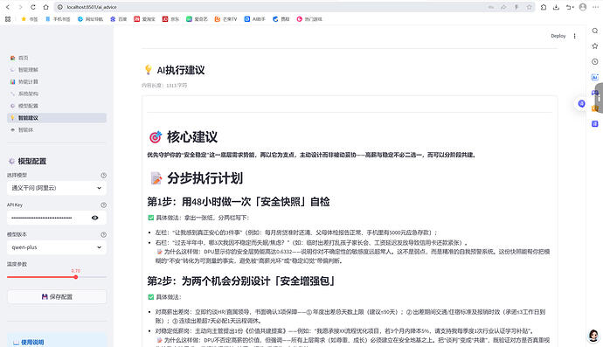This screenshot has height=347, width=603.
Task: Open the 模型配置 sidebar page link
Action: point(57,106)
